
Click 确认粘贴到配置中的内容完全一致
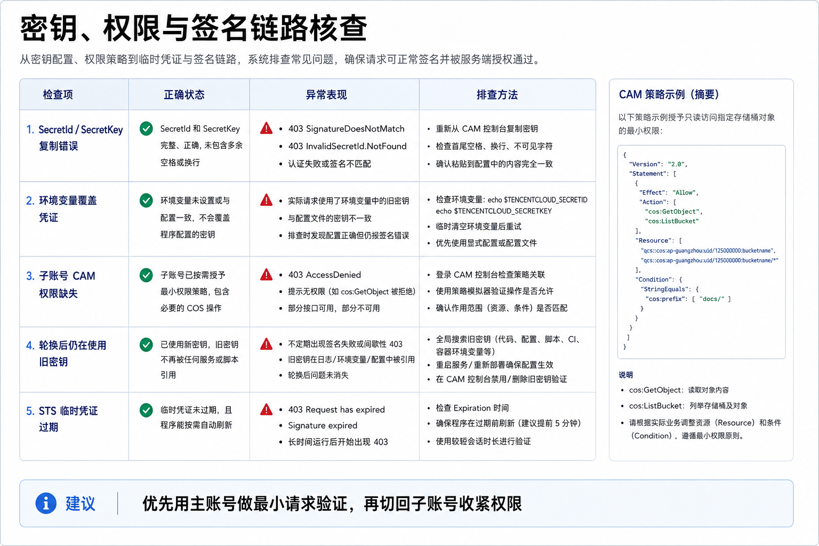tap(494, 164)
